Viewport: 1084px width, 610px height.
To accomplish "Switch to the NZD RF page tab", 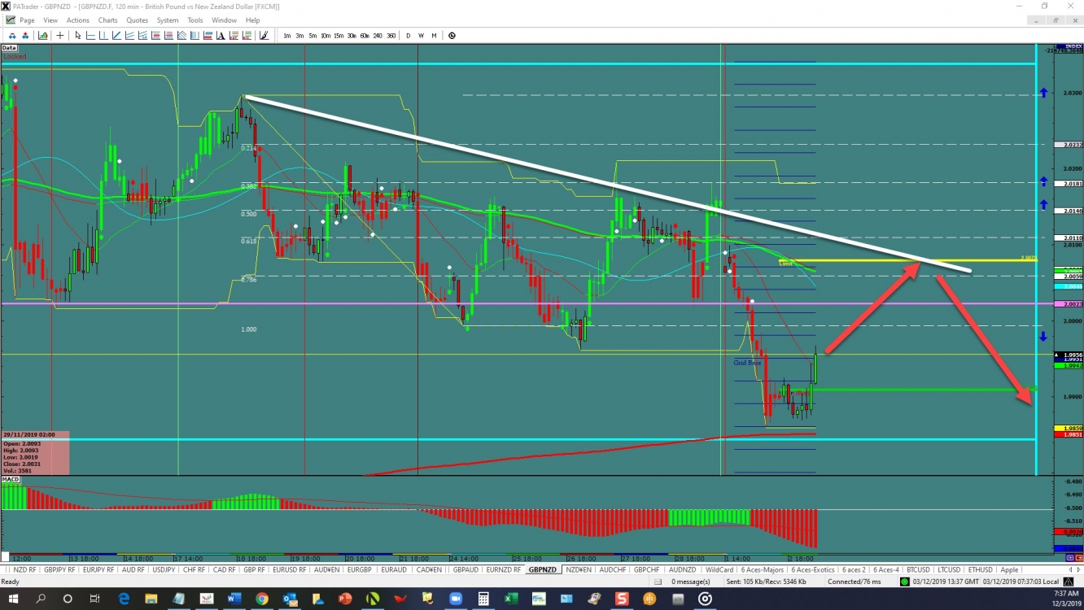I will [24, 569].
